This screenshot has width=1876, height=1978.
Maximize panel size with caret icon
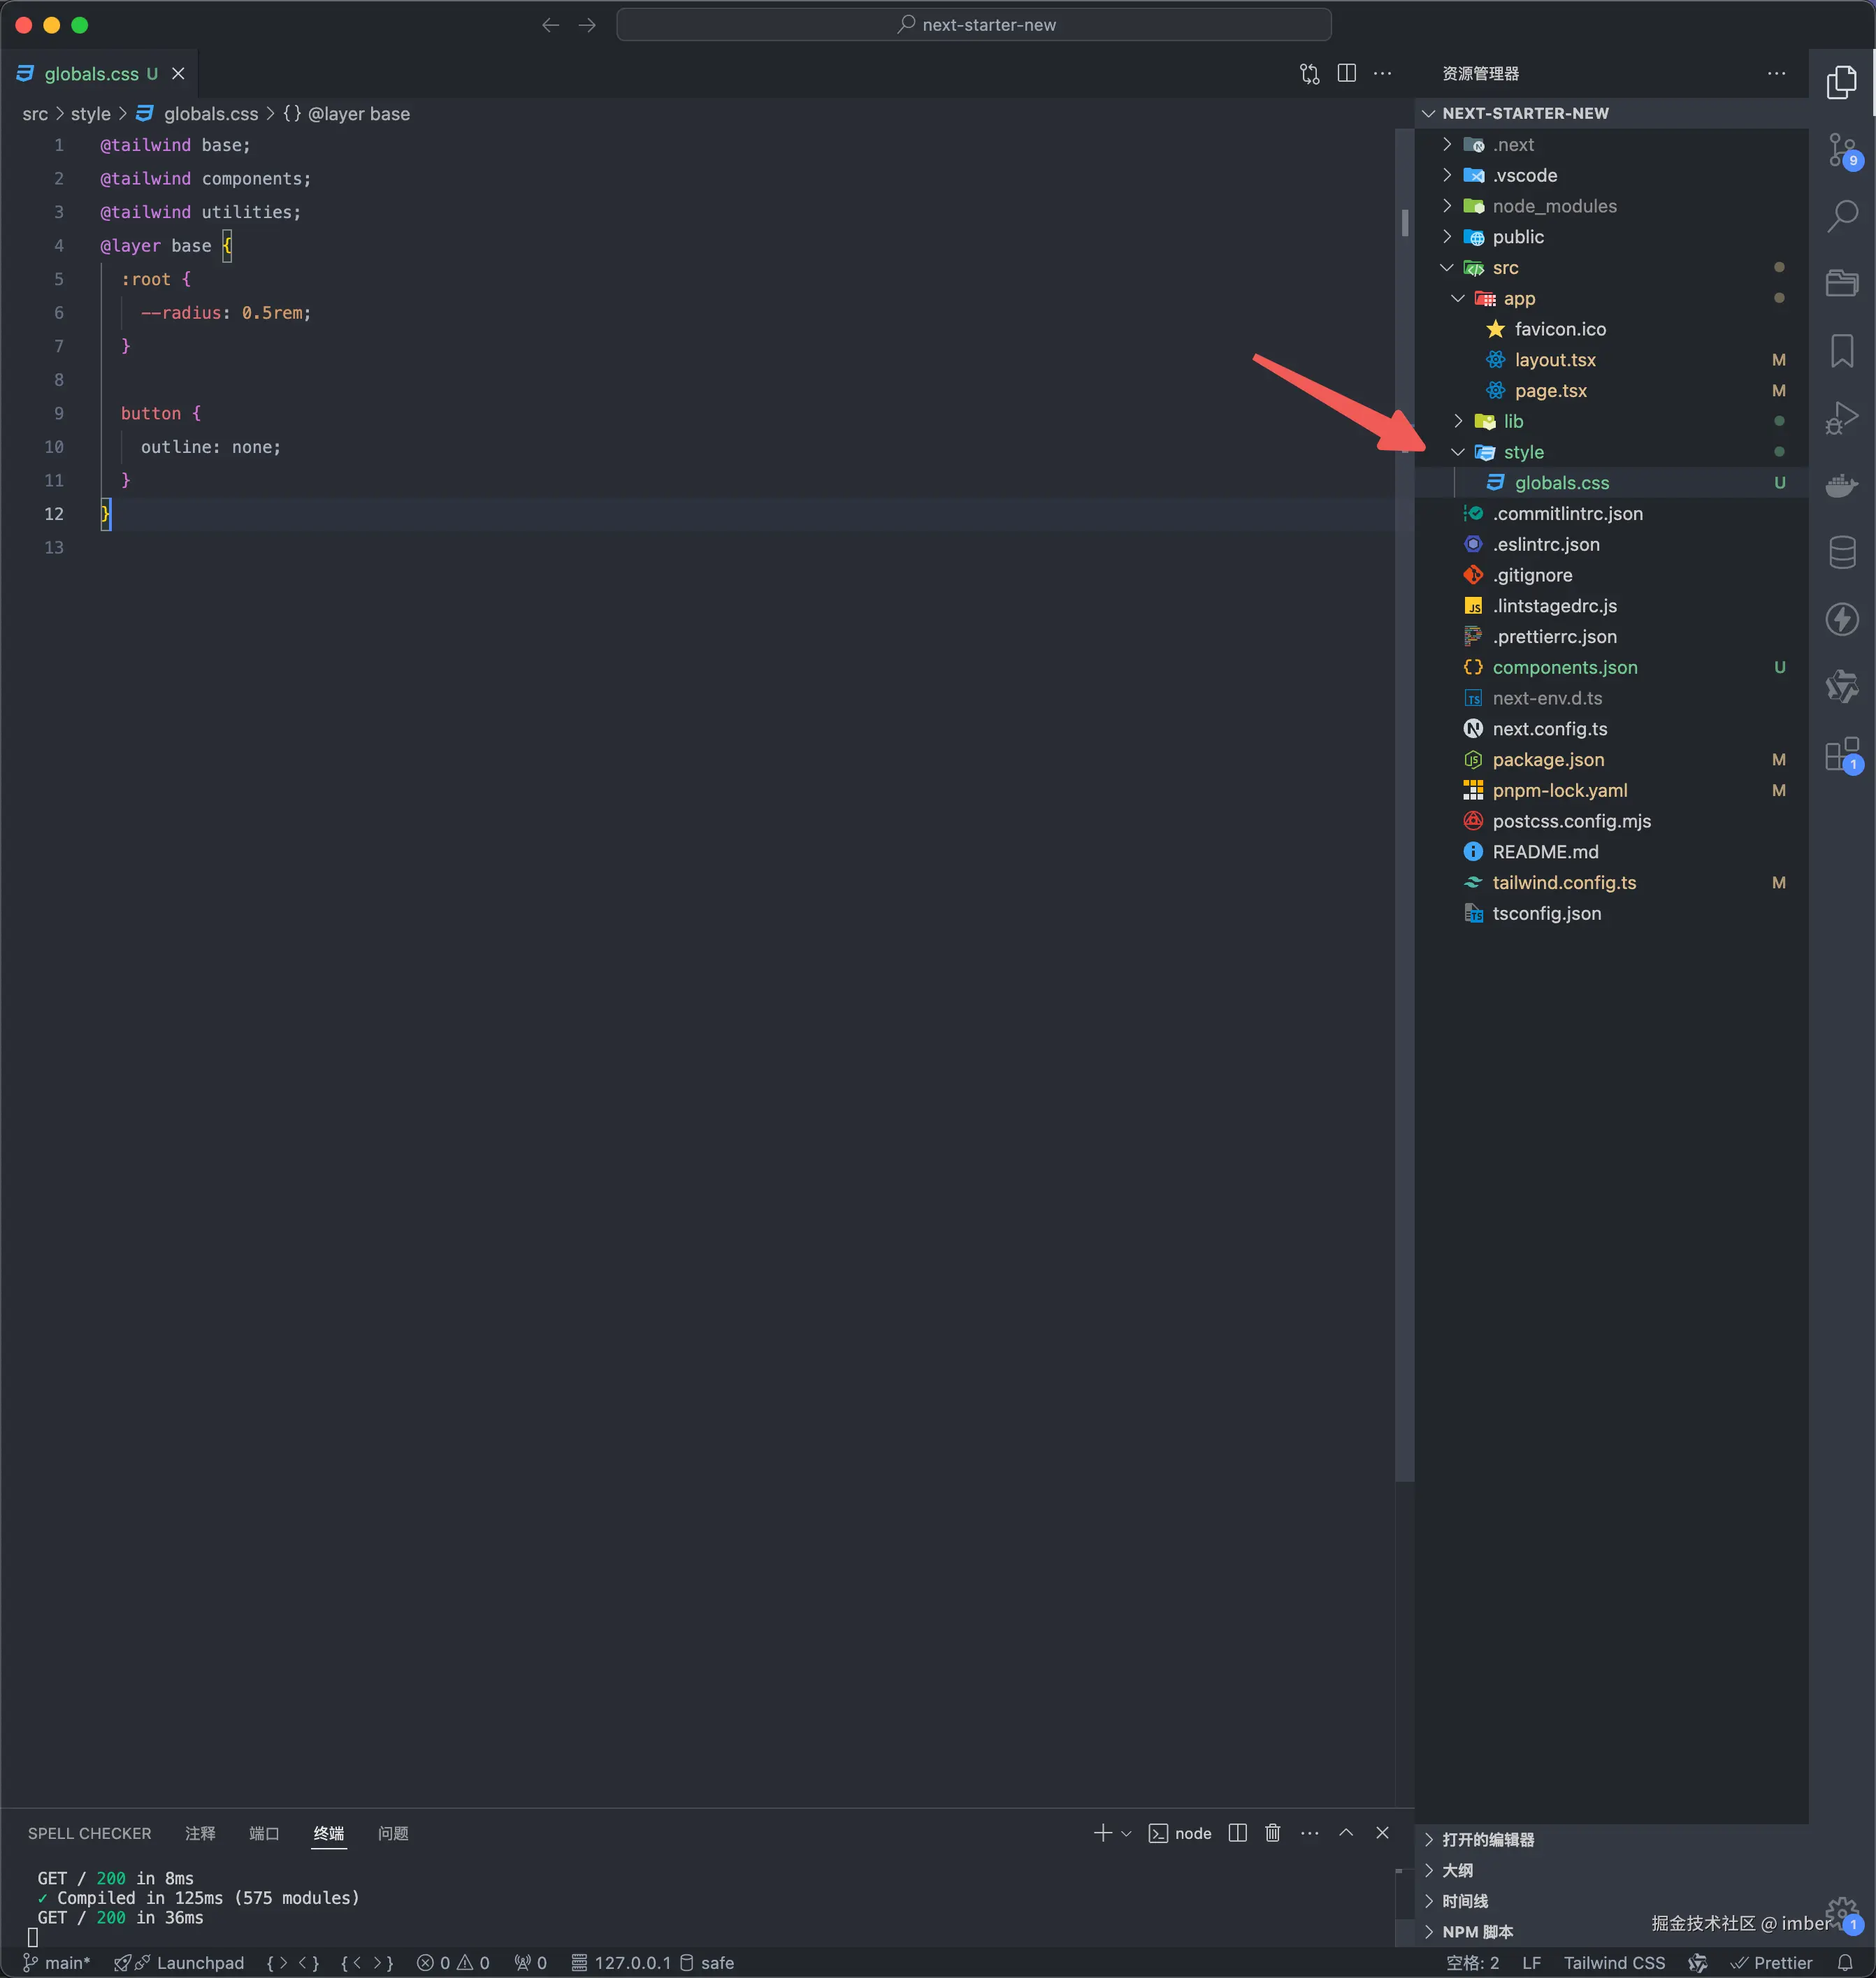(x=1346, y=1833)
